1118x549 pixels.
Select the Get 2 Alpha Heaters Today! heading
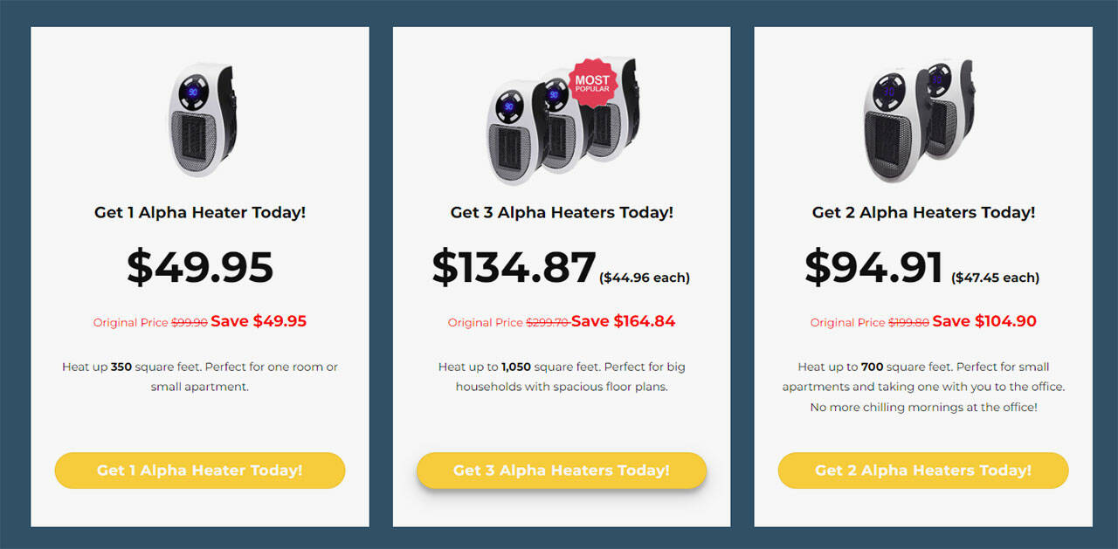tap(923, 212)
